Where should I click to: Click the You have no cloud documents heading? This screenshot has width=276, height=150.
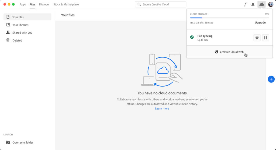click(x=162, y=93)
